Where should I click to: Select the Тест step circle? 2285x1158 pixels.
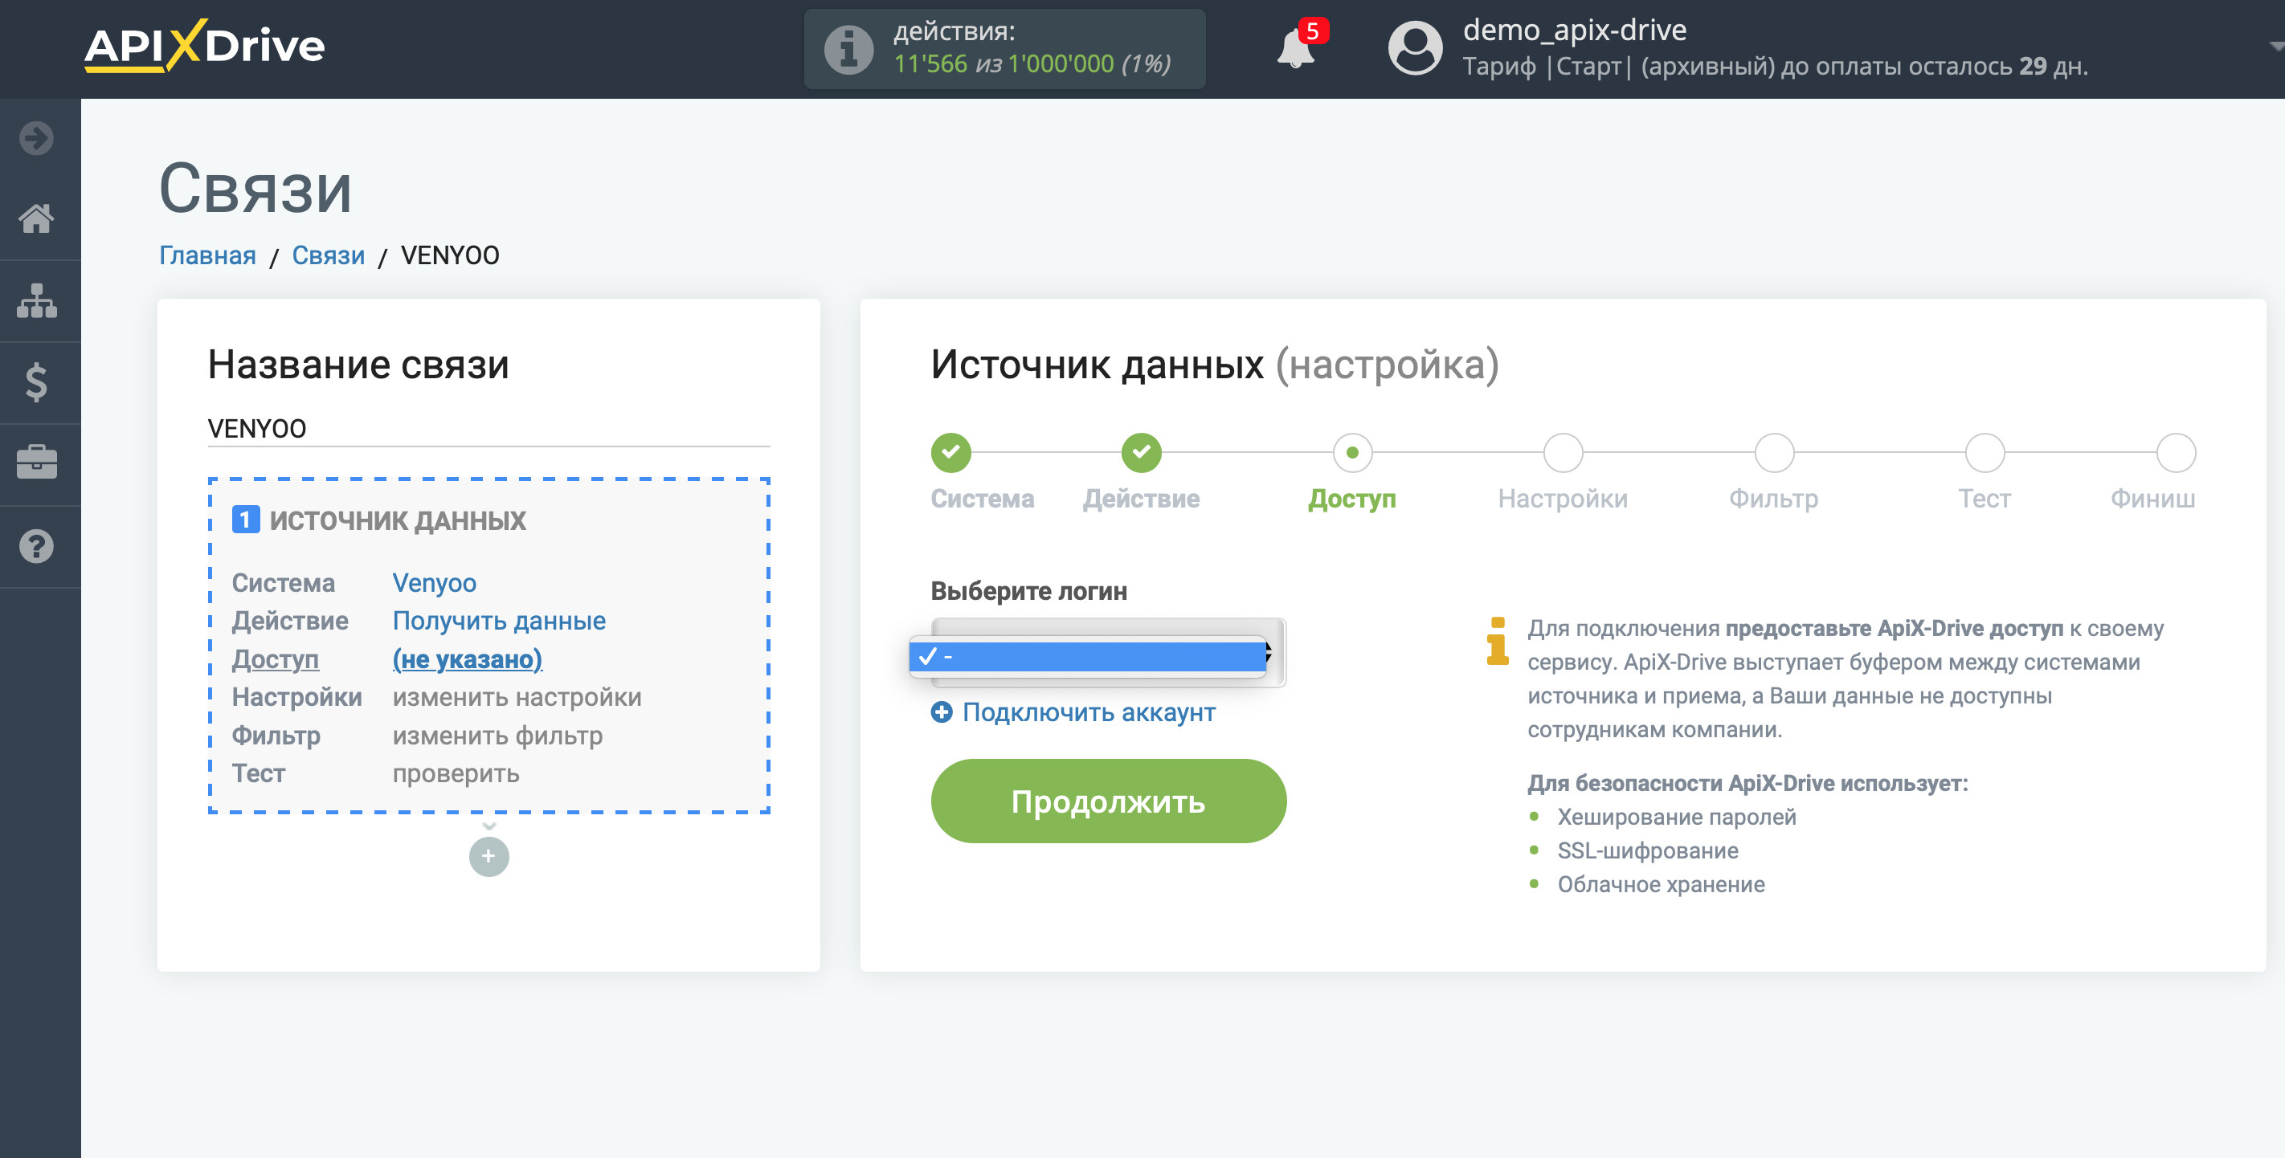pyautogui.click(x=1985, y=452)
